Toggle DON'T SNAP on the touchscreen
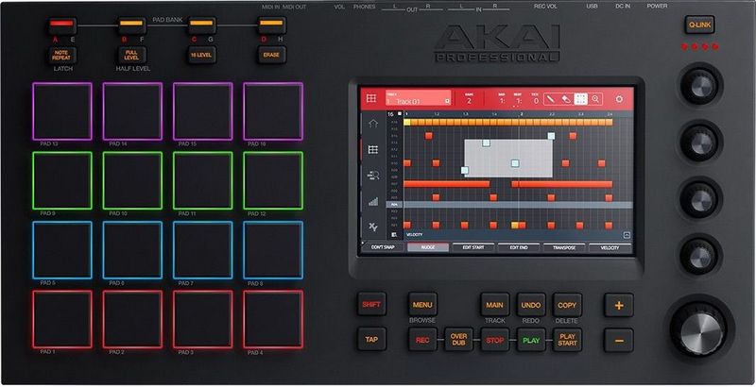756x387 pixels. [x=384, y=247]
